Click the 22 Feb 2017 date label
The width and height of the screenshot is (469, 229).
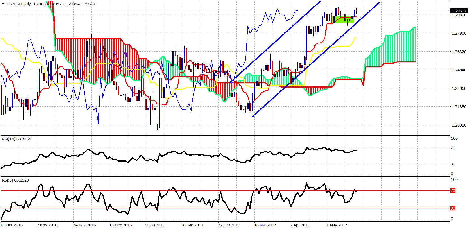(x=229, y=225)
